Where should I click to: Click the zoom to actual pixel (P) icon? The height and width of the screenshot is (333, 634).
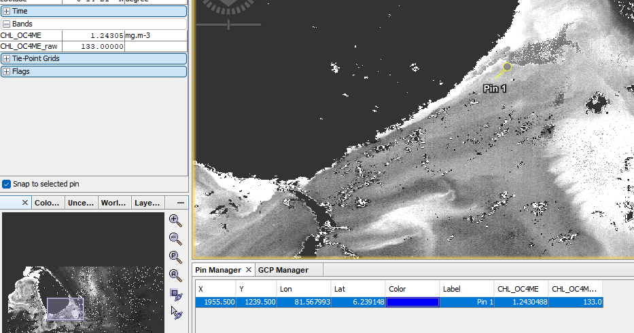[x=175, y=257]
